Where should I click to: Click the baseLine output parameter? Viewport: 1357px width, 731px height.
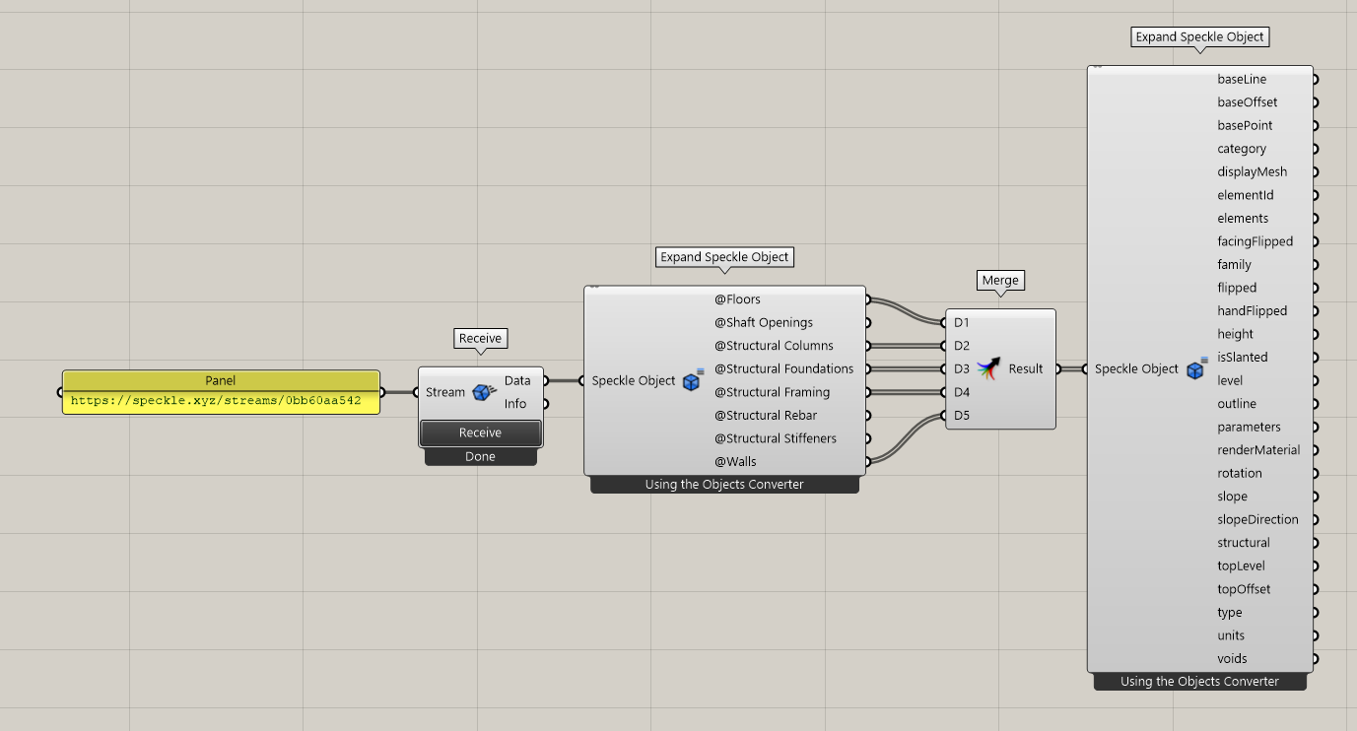coord(1242,79)
